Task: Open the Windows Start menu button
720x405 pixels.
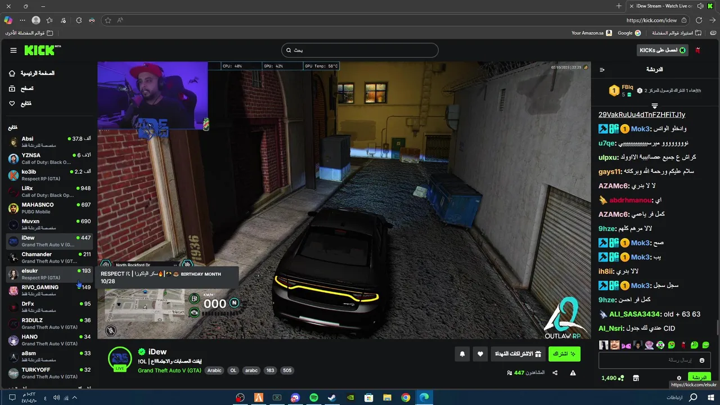Action: (712, 398)
